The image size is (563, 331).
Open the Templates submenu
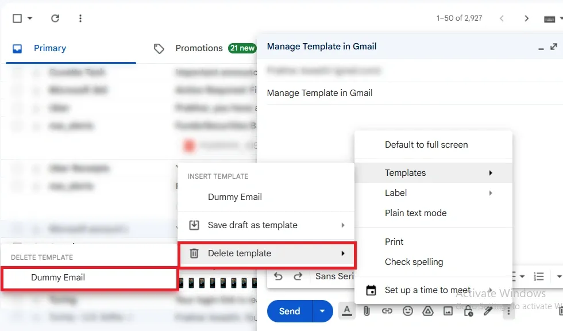click(x=433, y=172)
